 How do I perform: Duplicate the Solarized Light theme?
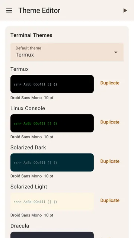110,200
